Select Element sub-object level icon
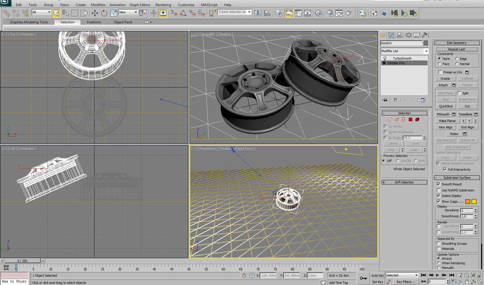484x285 pixels. tap(417, 120)
